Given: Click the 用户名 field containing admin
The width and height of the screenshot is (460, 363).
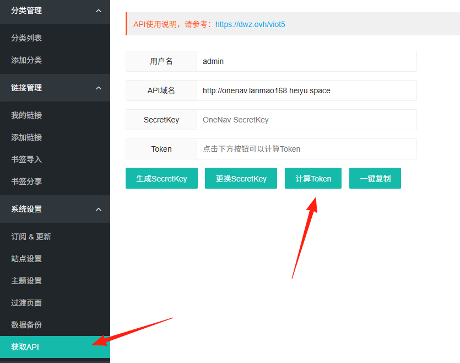Looking at the screenshot, I should click(306, 61).
